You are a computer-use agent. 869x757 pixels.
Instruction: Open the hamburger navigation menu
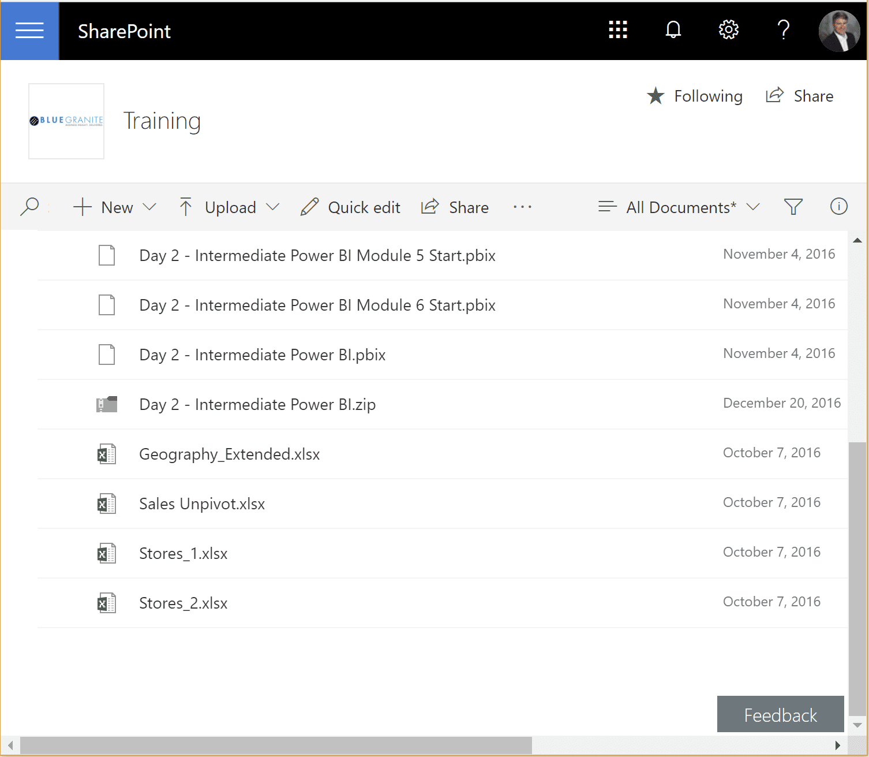tap(29, 31)
